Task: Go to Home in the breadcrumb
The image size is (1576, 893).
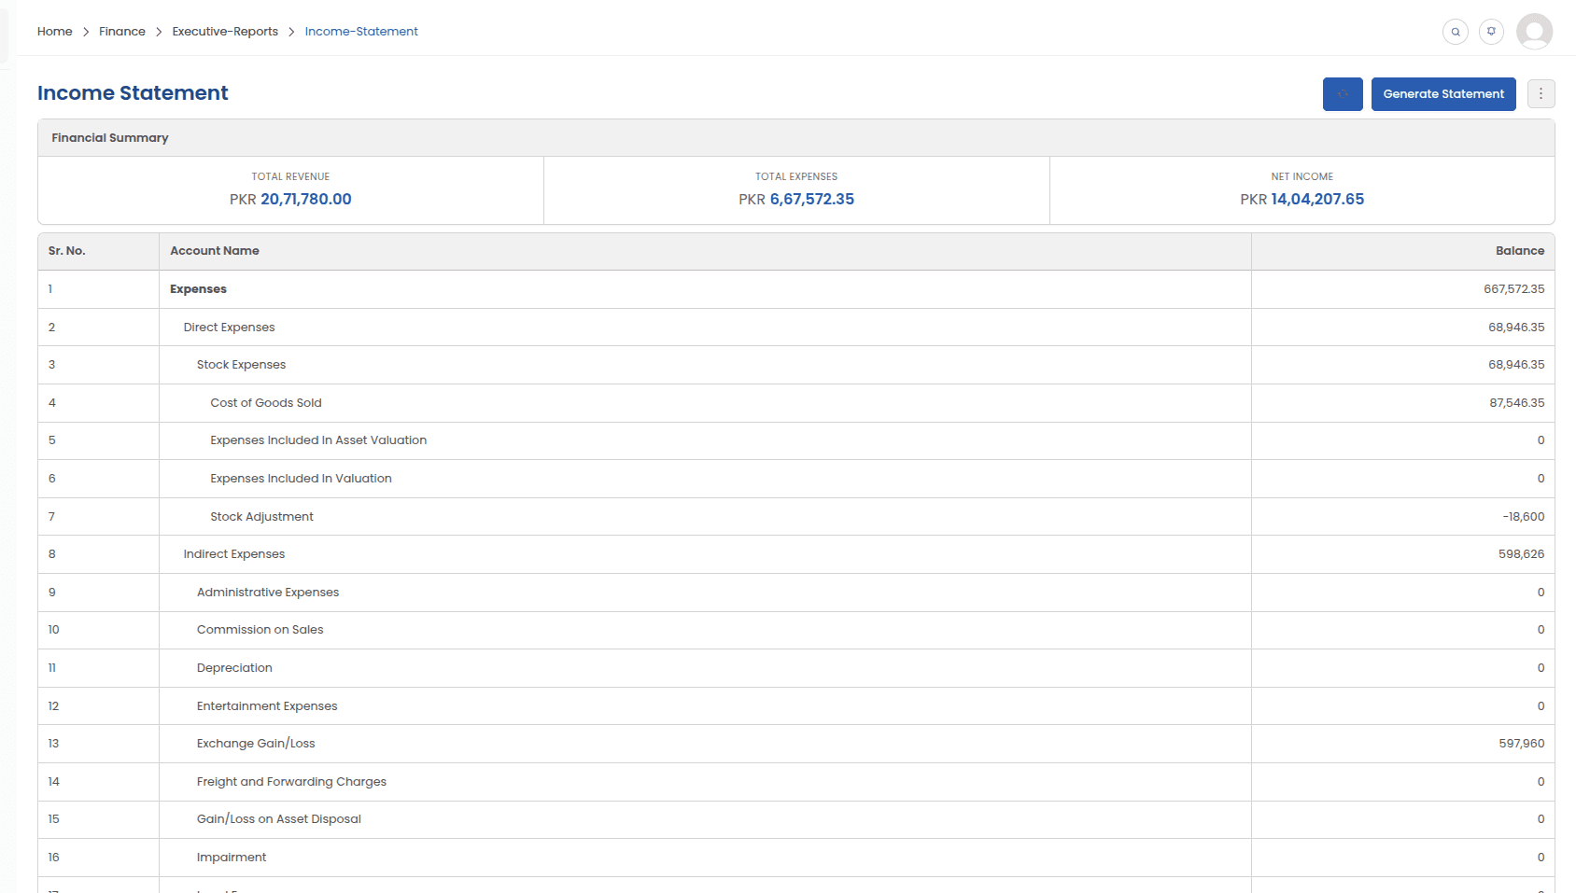Action: [55, 32]
